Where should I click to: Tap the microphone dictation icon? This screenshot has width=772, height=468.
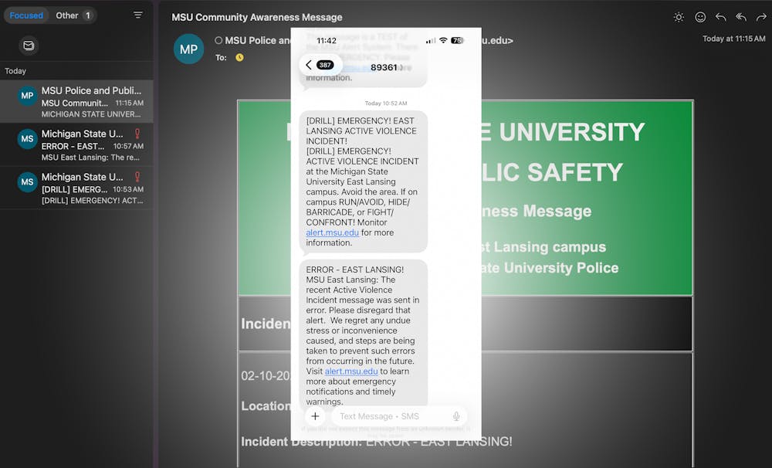point(456,416)
